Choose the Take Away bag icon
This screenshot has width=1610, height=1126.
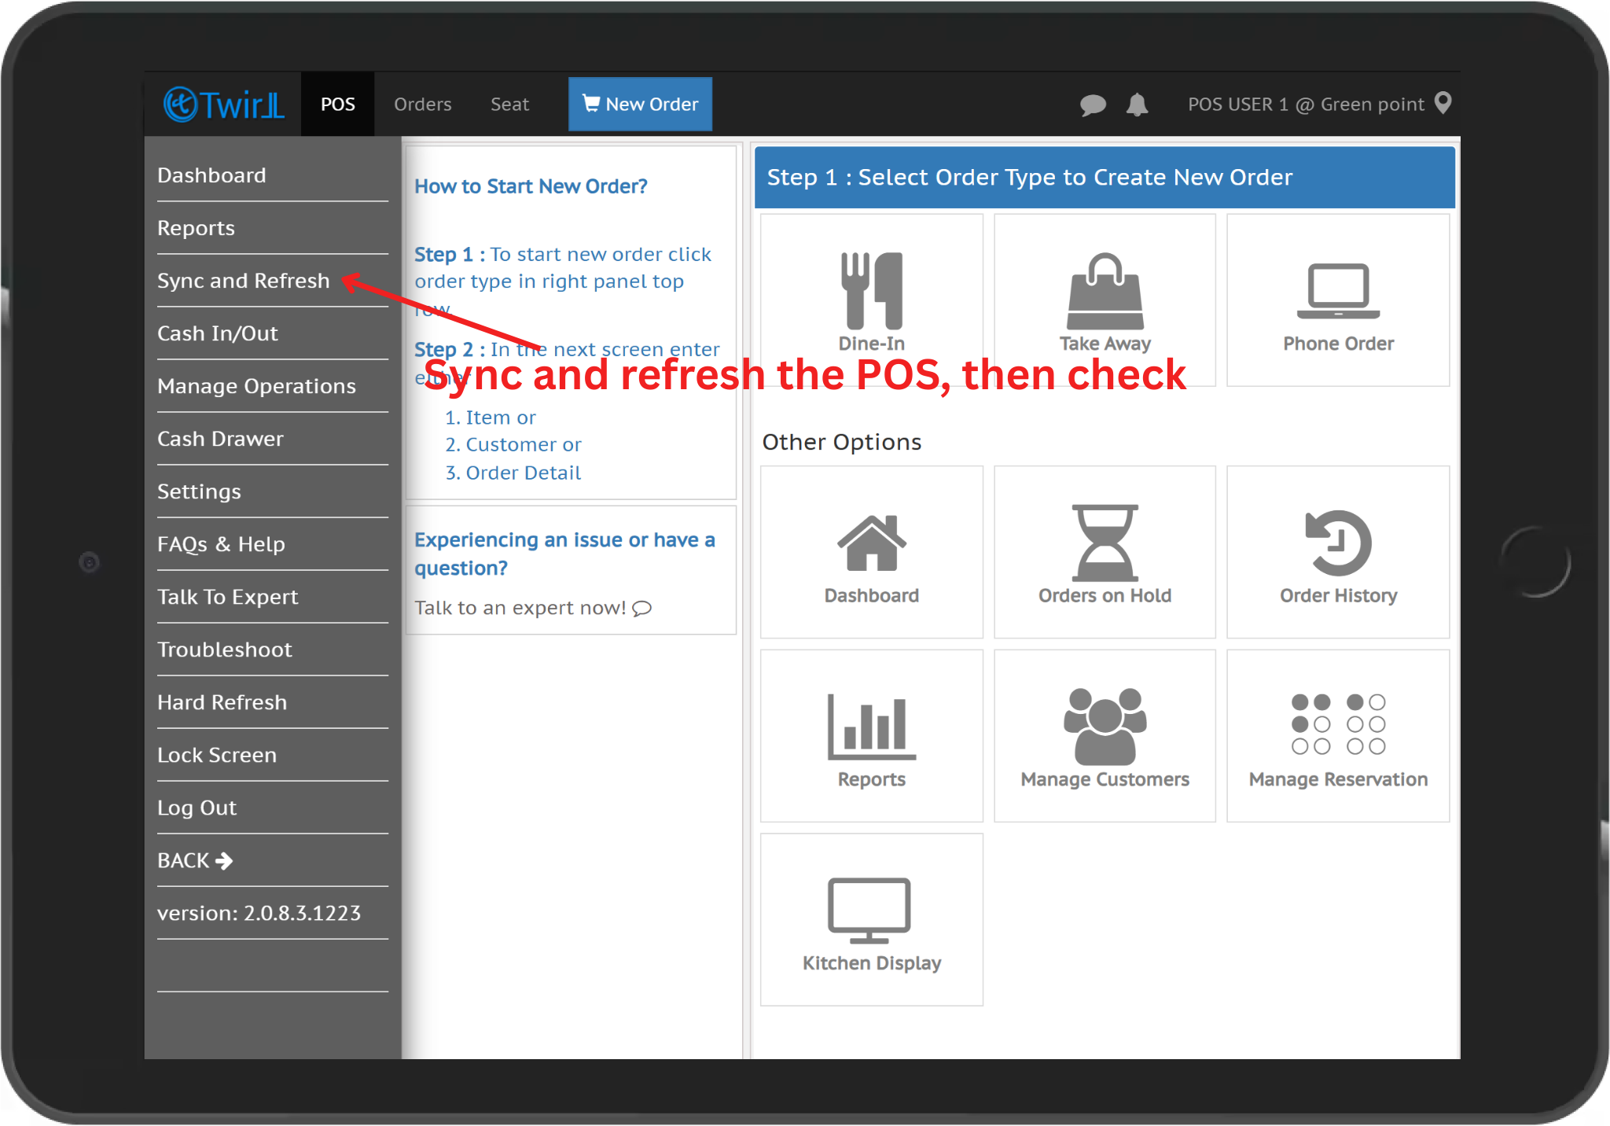tap(1105, 293)
